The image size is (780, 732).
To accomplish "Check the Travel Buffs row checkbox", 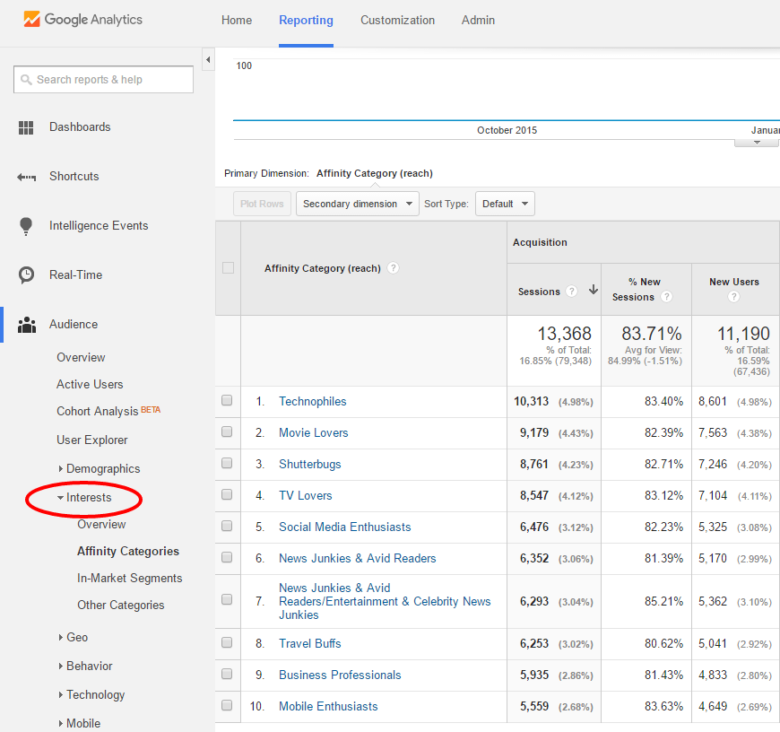I will click(227, 642).
